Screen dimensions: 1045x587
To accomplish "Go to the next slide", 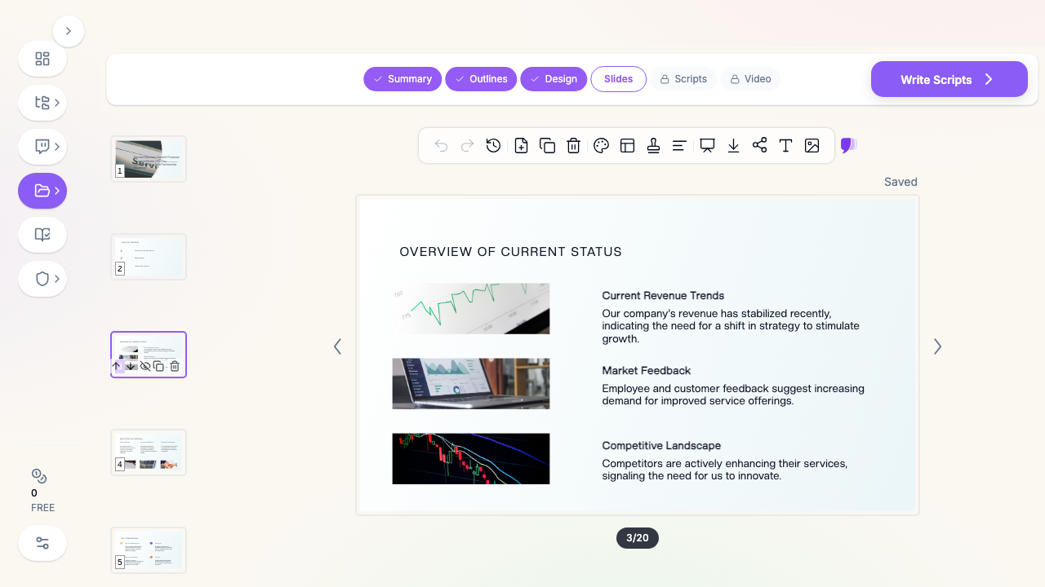I will [937, 346].
